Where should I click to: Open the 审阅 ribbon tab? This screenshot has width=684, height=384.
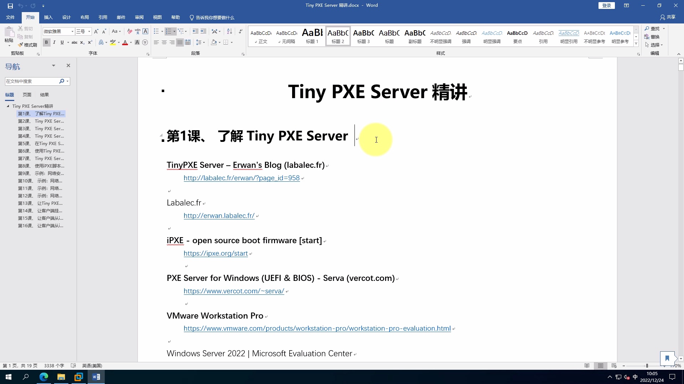point(139,17)
